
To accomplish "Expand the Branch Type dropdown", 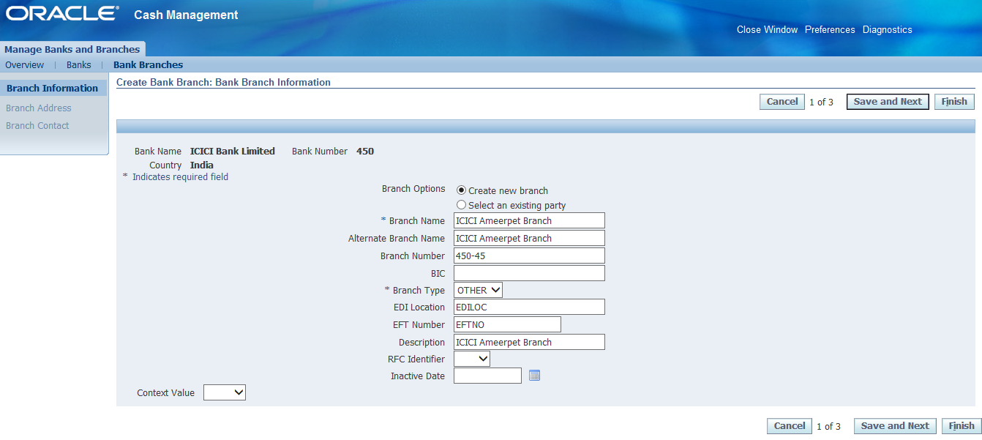I will click(478, 291).
